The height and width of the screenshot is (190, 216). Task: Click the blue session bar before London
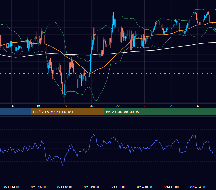pos(16,112)
